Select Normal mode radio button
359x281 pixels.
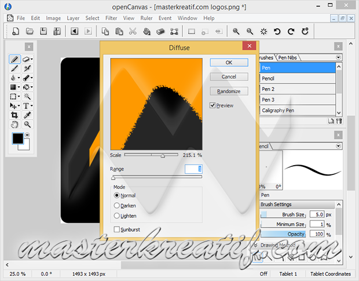[116, 195]
